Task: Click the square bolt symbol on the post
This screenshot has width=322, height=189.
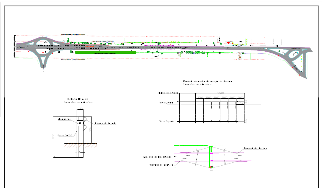Action: 80,123
